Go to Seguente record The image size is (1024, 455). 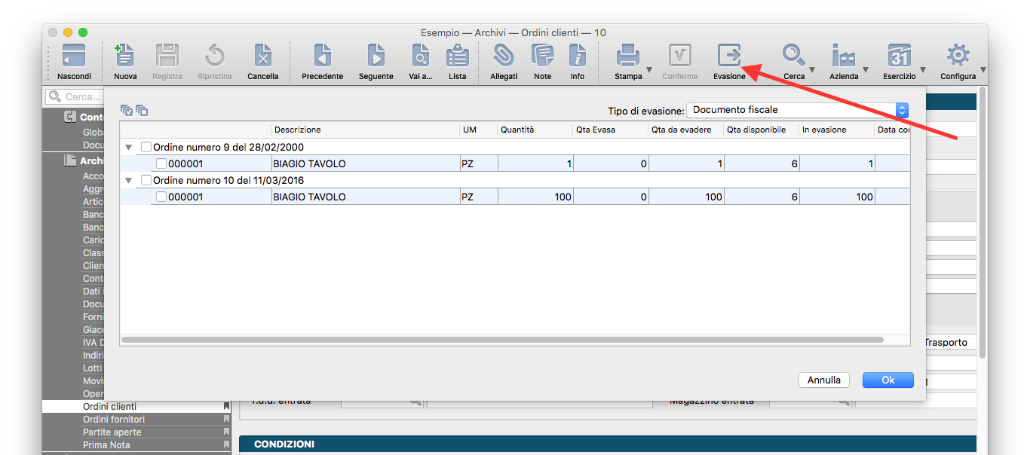coord(376,56)
